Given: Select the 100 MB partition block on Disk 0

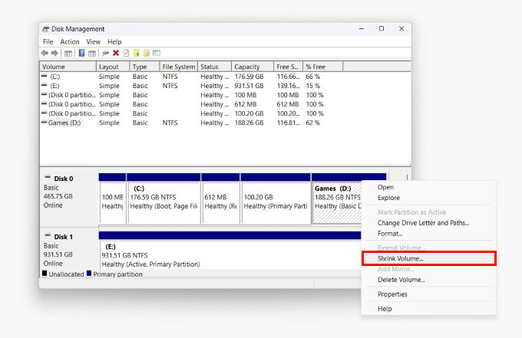Looking at the screenshot, I should (113, 199).
